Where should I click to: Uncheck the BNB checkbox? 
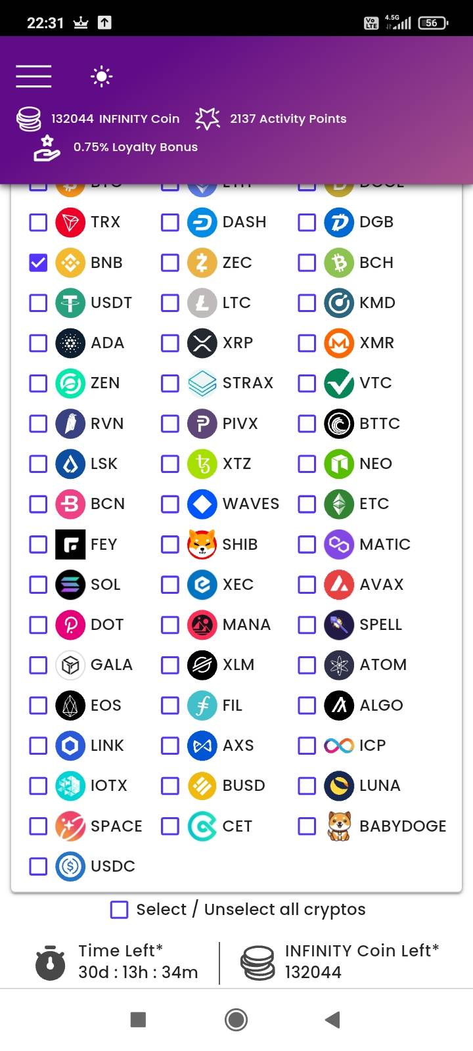(38, 263)
